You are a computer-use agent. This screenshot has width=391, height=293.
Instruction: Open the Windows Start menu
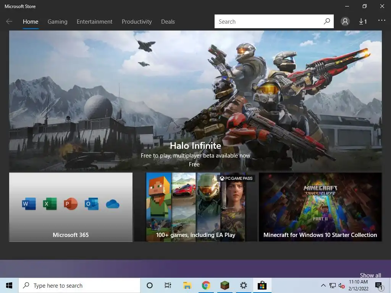pos(9,285)
